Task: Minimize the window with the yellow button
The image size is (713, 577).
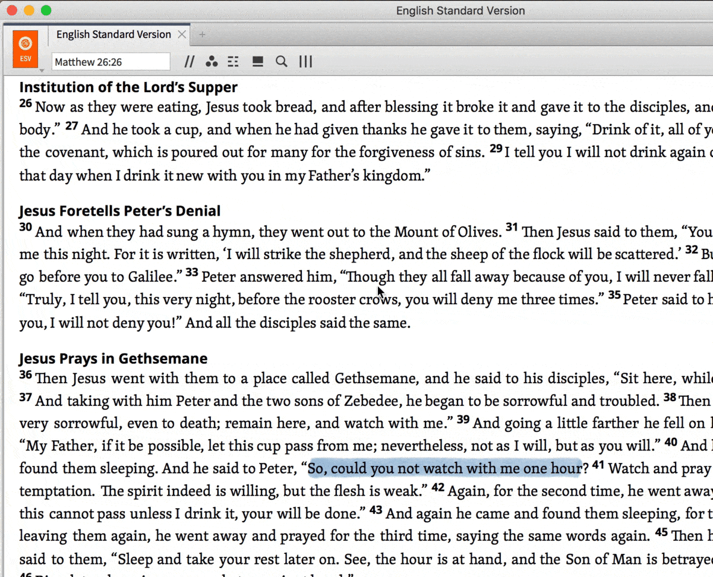Action: tap(29, 11)
